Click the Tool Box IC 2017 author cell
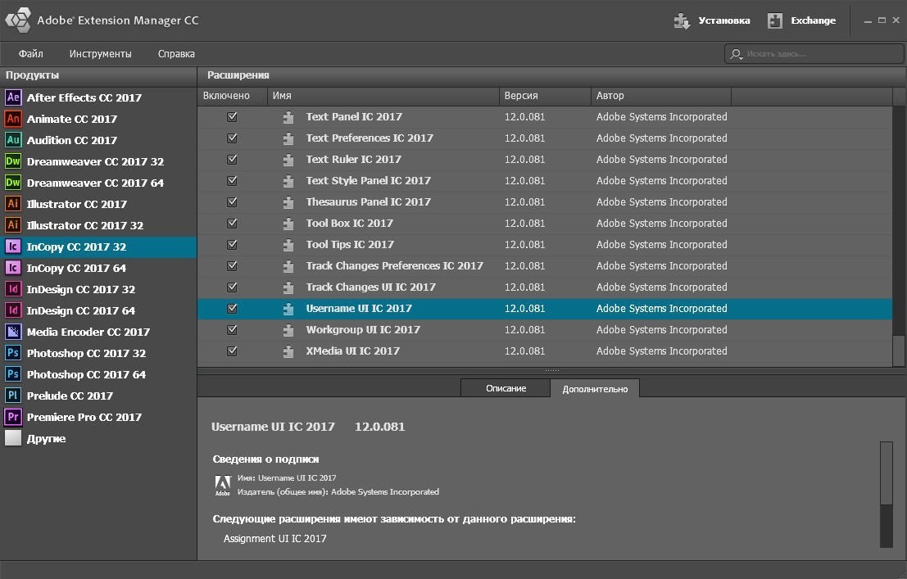 click(x=662, y=224)
